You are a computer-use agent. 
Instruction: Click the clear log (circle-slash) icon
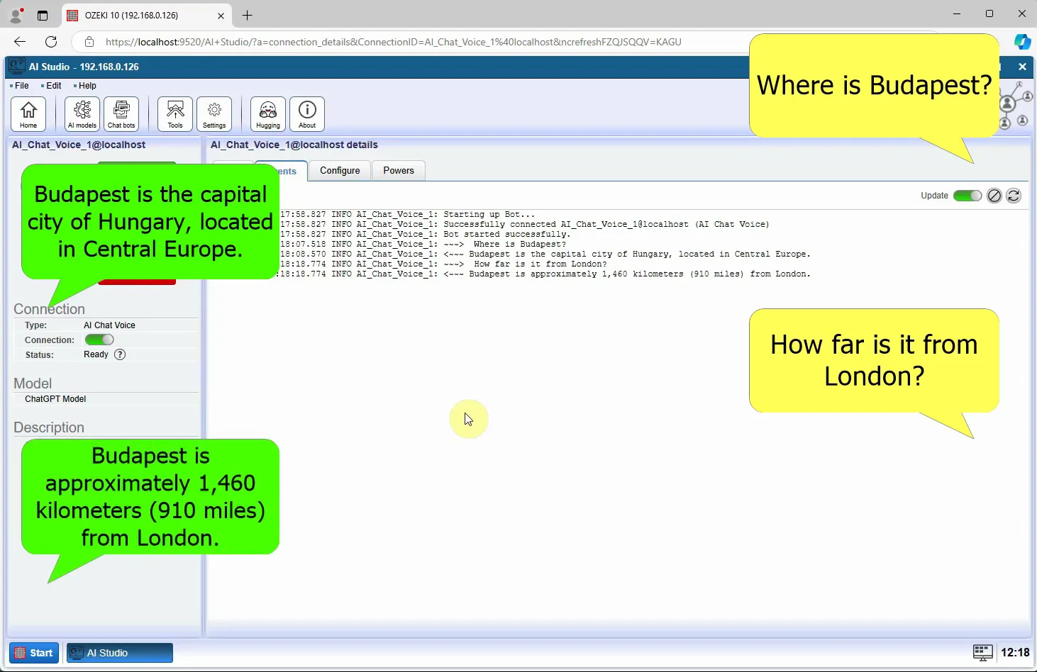tap(994, 196)
